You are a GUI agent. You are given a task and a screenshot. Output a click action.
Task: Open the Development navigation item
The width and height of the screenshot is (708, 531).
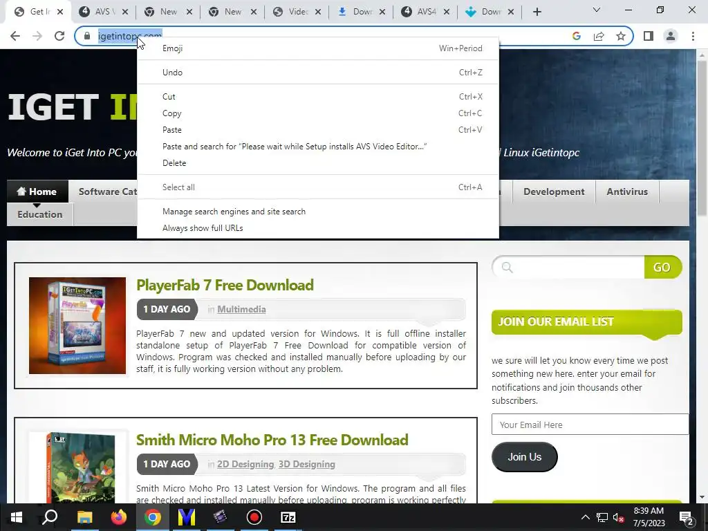tap(554, 192)
